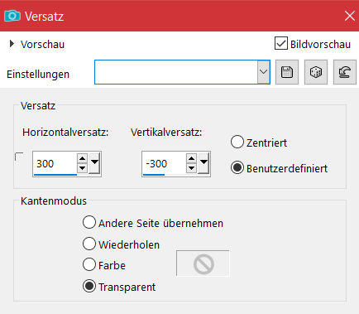Select the Wiederholen edge mode

89,244
